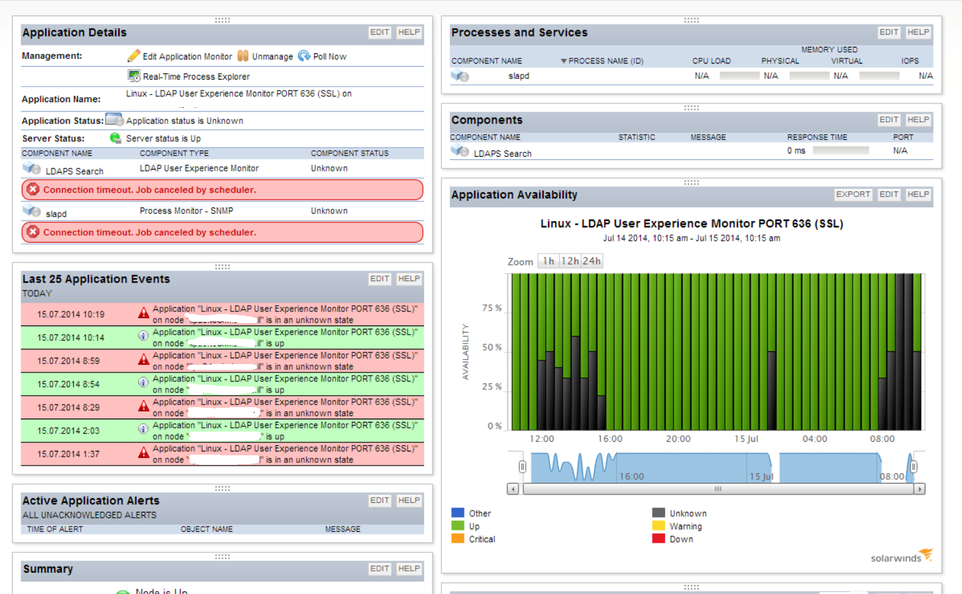Click the info icon for the 2:03 event

[x=143, y=428]
